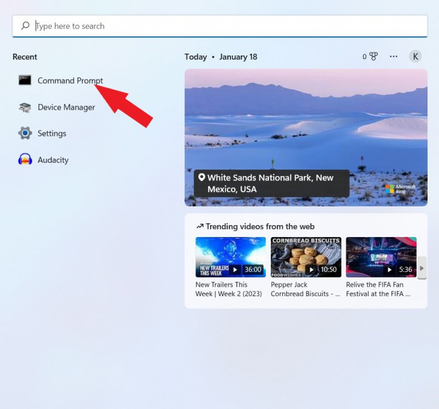Open Cornbread Biscuits video thumbnail

tap(306, 257)
